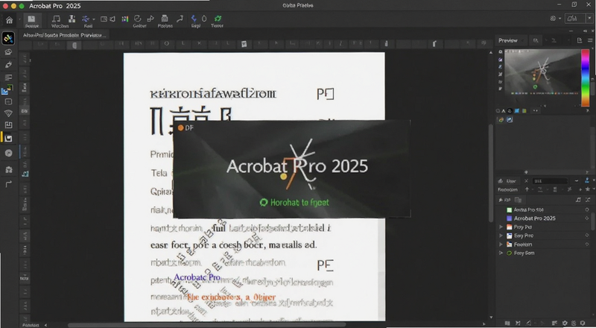The image size is (596, 328).
Task: Click the two-dot button beneath the preview
Action: pos(535,111)
